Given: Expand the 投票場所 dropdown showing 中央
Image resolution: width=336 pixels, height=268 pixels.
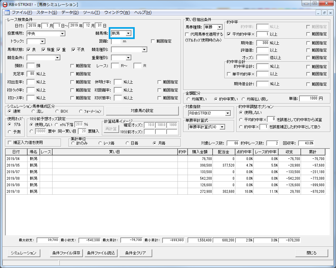Looking at the screenshot, I should click(63, 34).
